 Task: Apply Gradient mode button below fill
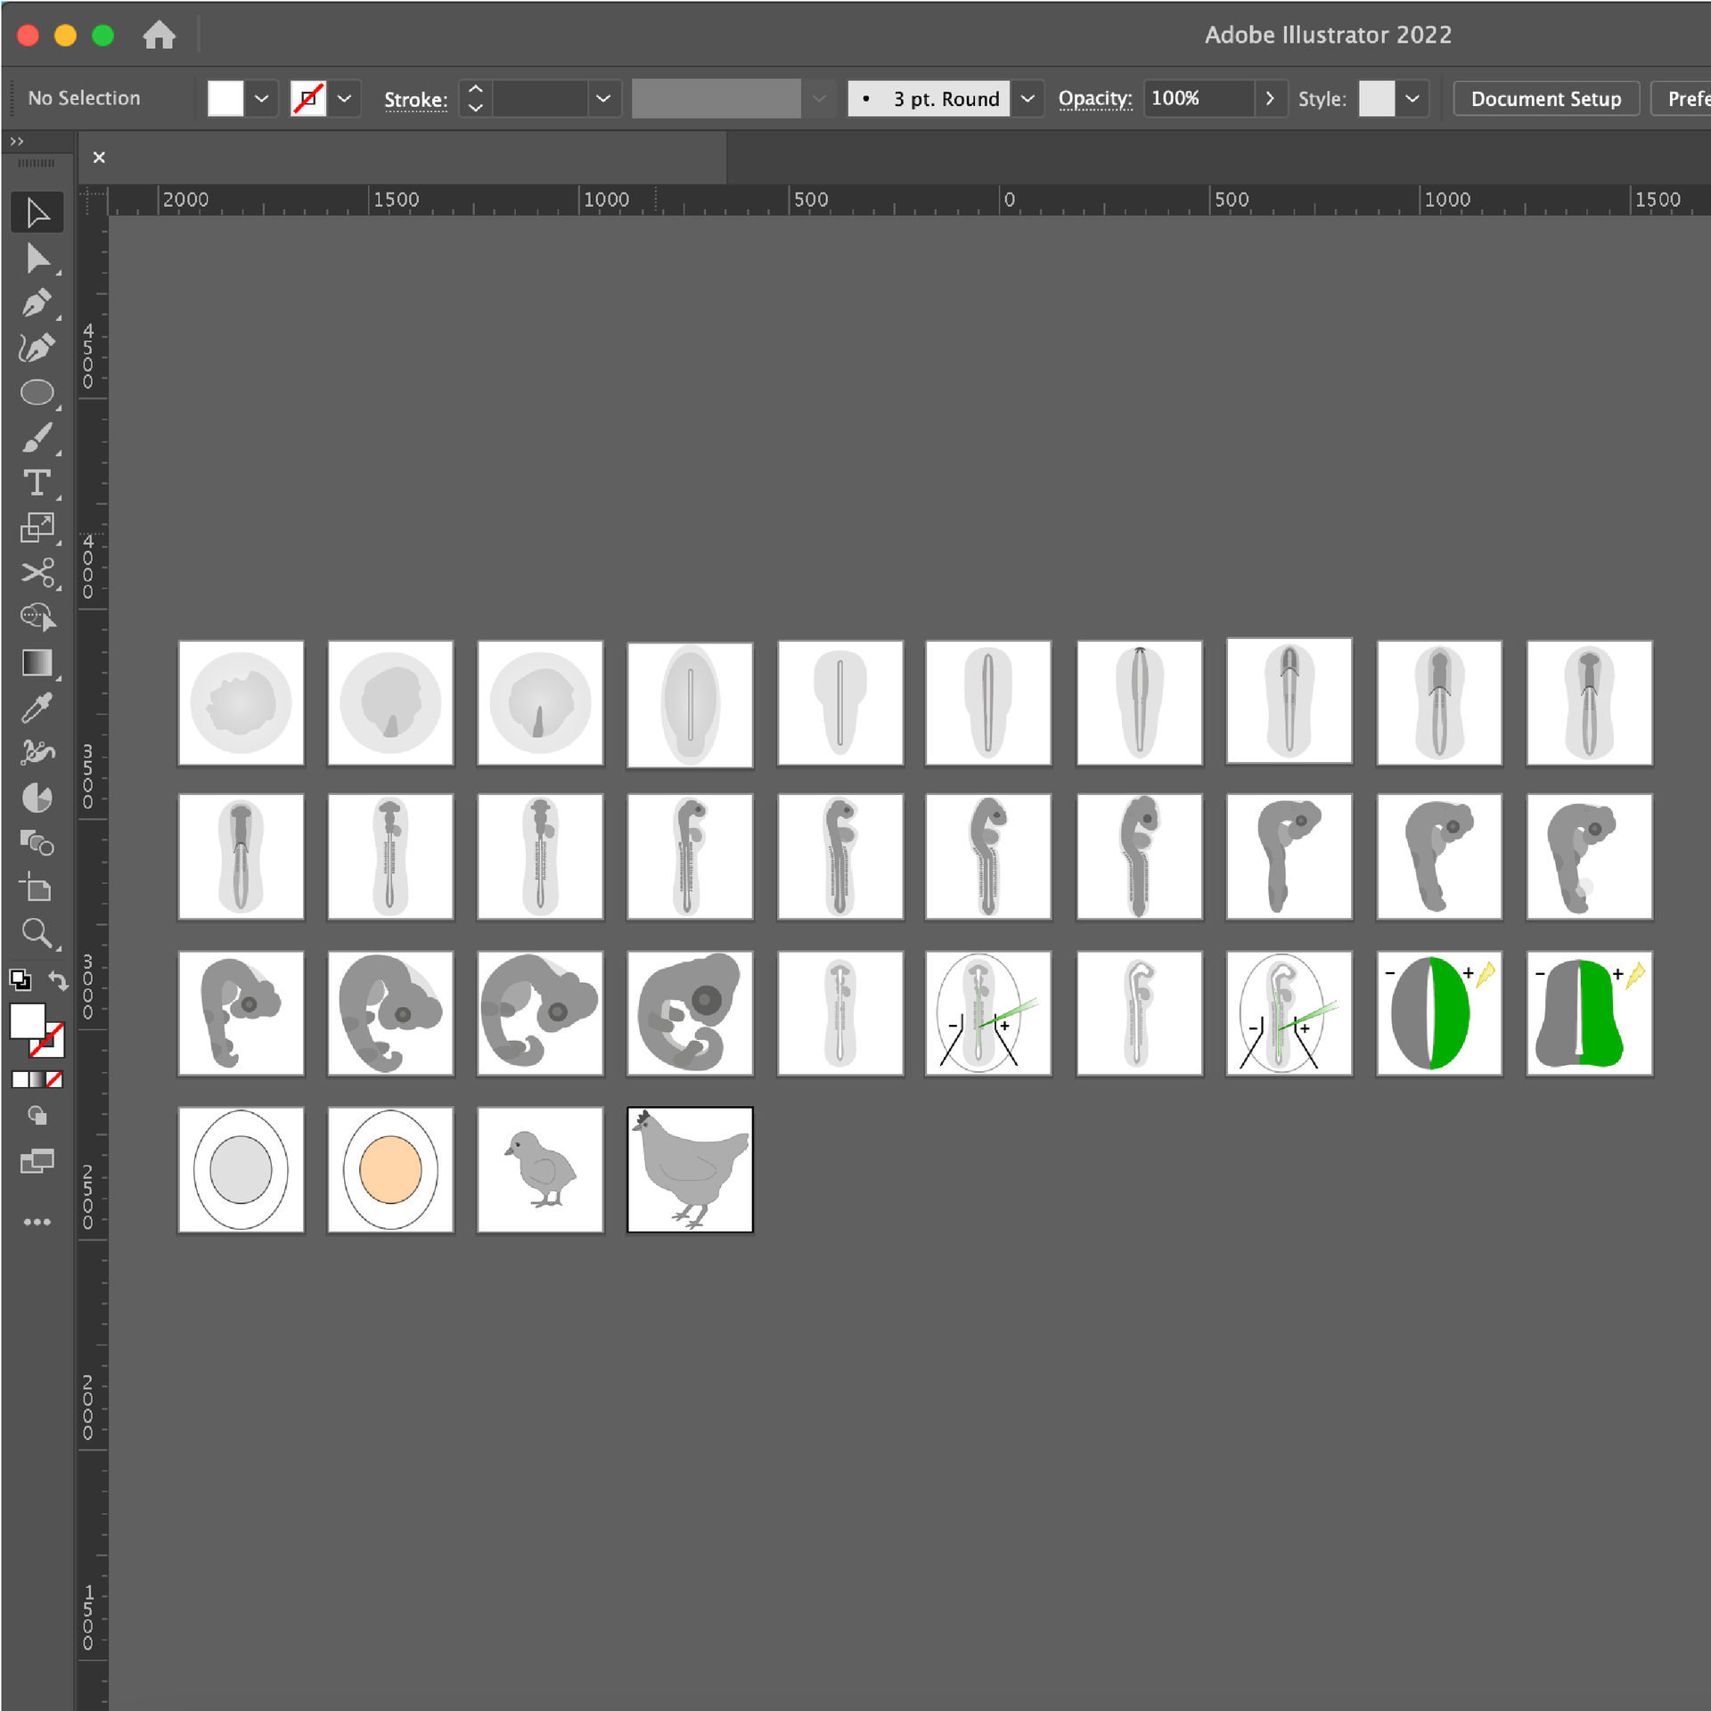point(37,1079)
